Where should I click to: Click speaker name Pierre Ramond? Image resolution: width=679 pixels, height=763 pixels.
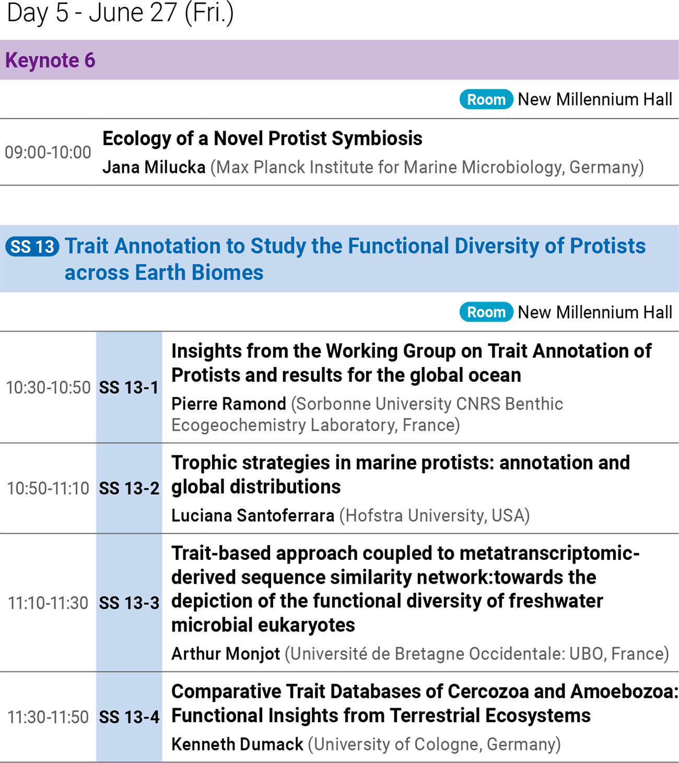tap(229, 404)
